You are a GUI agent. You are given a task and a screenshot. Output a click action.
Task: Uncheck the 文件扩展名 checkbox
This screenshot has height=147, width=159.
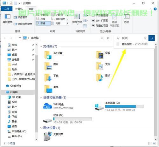pyautogui.click(x=93, y=21)
